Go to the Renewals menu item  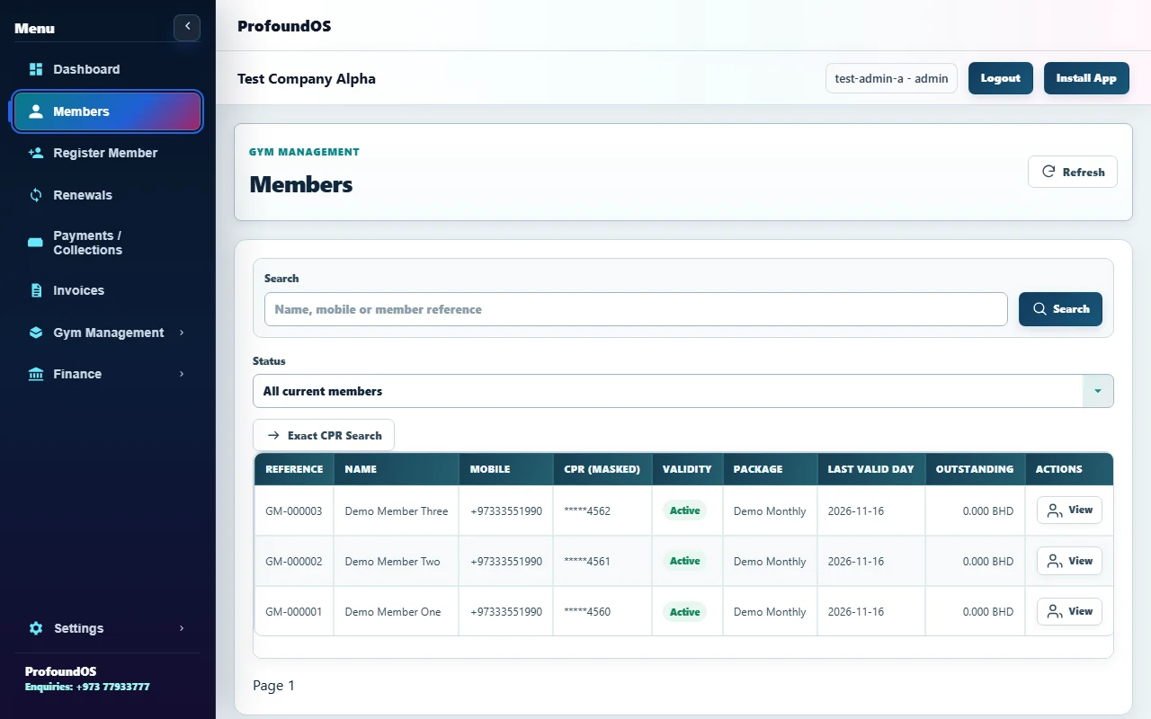point(108,195)
